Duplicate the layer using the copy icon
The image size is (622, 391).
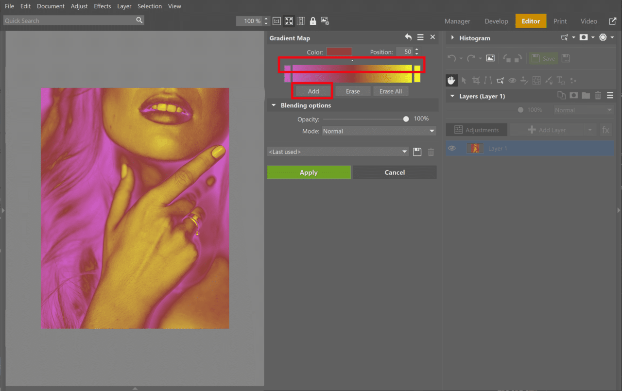tap(561, 95)
